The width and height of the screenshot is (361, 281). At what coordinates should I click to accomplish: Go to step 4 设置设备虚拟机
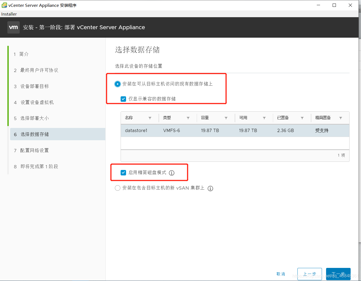coord(34,102)
